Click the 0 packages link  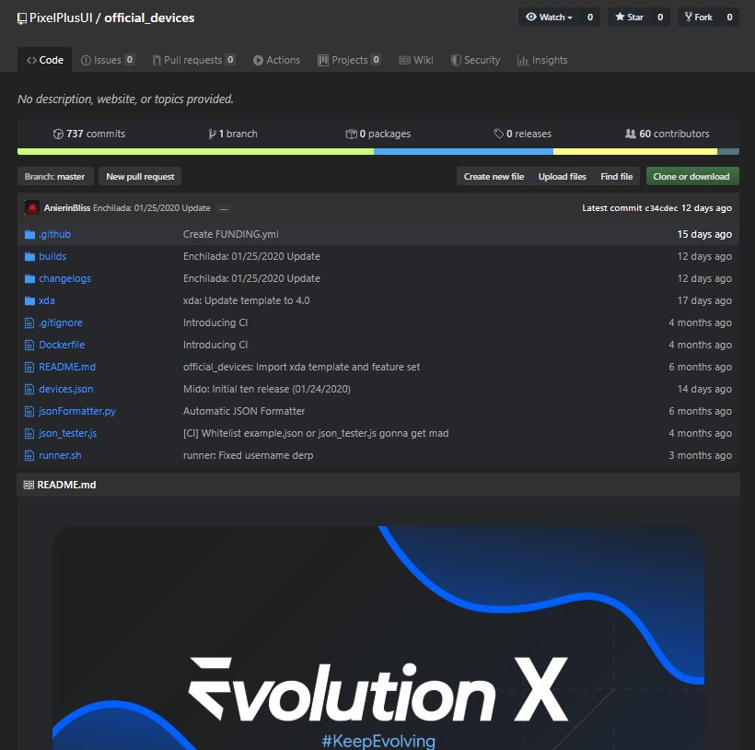click(378, 134)
